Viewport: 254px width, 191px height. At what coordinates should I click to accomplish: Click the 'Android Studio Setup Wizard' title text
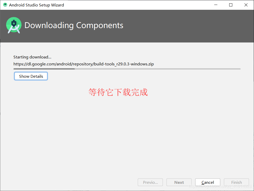point(36,5)
